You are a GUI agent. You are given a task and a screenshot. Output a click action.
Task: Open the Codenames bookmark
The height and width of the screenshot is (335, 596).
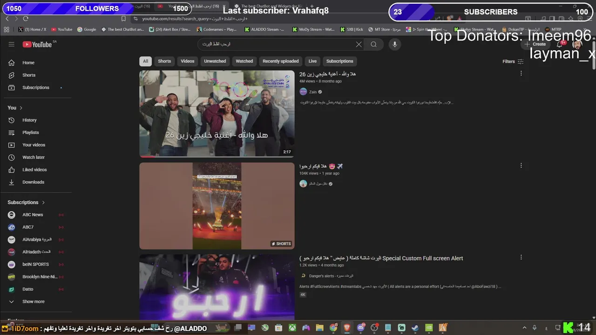(217, 29)
